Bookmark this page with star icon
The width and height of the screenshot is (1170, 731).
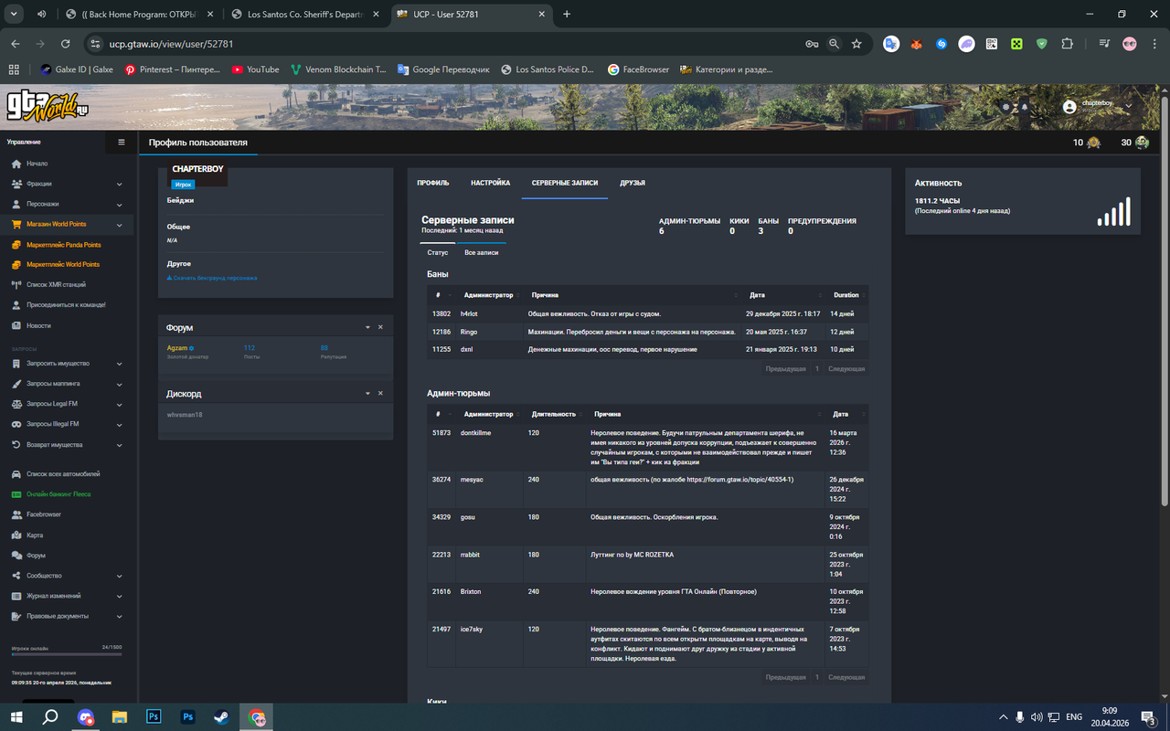856,44
